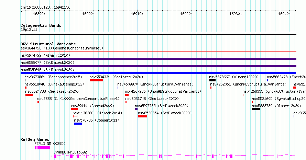Click the RefSeq Genes track title
This screenshot has width=306, height=160.
(x=35, y=139)
